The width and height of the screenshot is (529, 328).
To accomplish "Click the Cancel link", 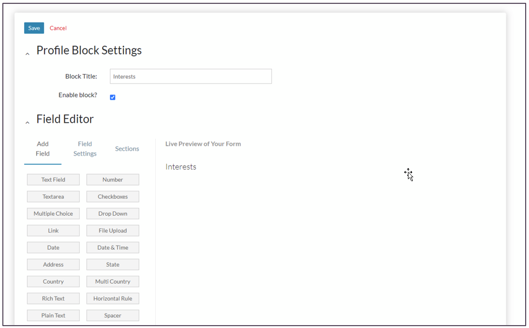I will [x=58, y=28].
